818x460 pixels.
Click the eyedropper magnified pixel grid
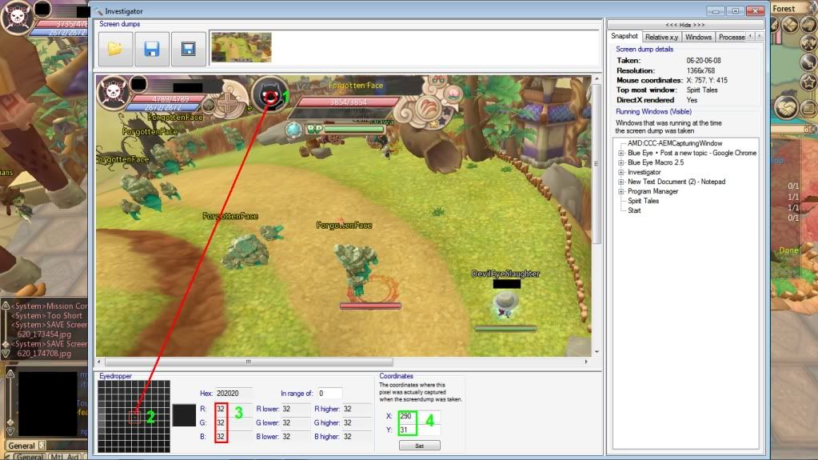(x=134, y=416)
